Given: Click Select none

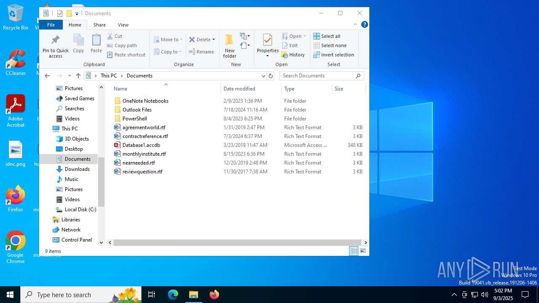Looking at the screenshot, I should [330, 45].
